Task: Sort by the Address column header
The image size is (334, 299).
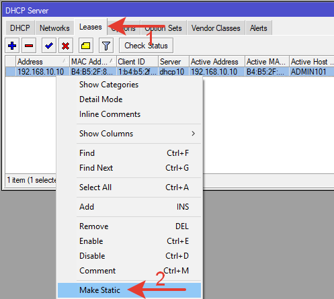Action: 42,61
